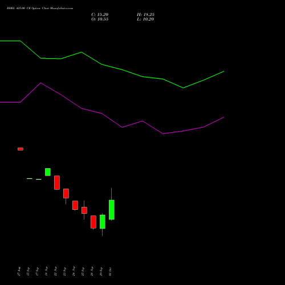Select the green candlestick for 01 Oct
This screenshot has width=285, height=285.
pyautogui.click(x=112, y=210)
